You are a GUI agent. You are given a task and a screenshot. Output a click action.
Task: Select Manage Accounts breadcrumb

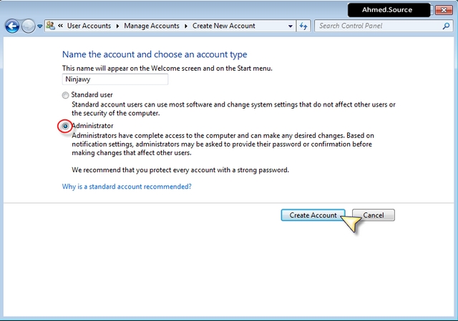(152, 26)
